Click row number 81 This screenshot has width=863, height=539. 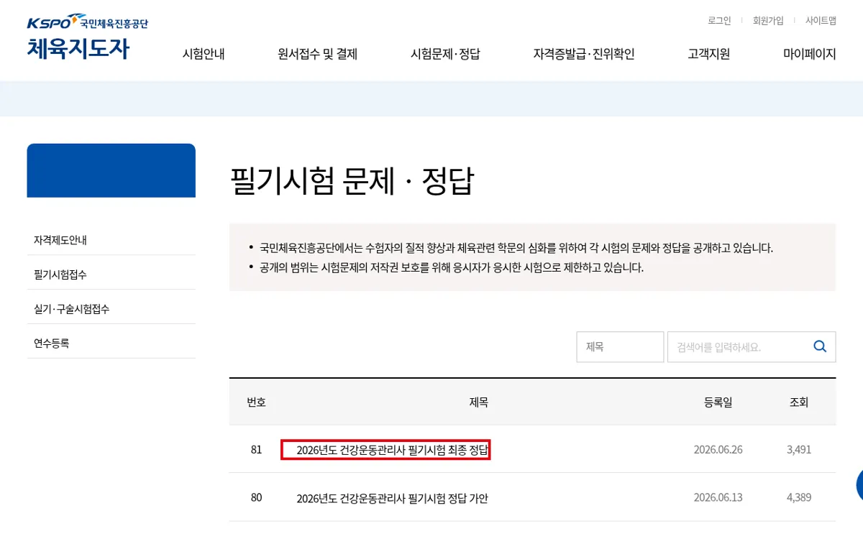pyautogui.click(x=256, y=450)
